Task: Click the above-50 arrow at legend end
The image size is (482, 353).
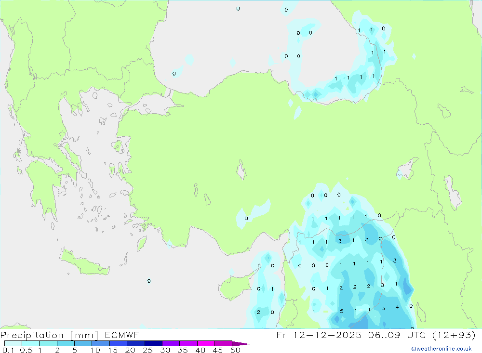Action: [241, 344]
